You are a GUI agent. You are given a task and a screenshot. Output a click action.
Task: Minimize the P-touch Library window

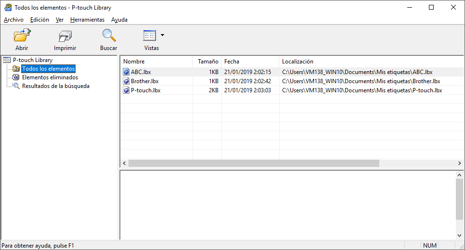410,7
